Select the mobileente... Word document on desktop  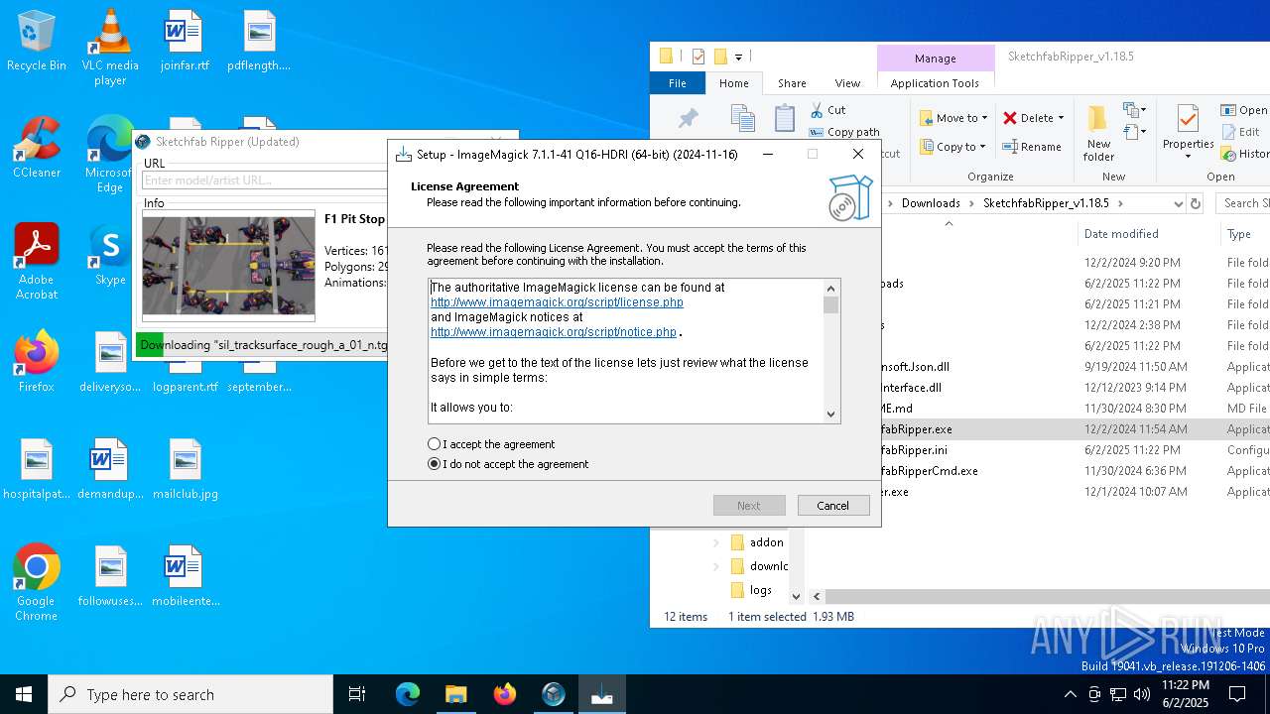(185, 576)
